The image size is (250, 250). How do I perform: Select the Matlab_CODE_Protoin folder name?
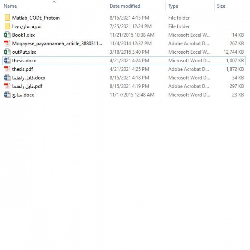pyautogui.click(x=36, y=18)
